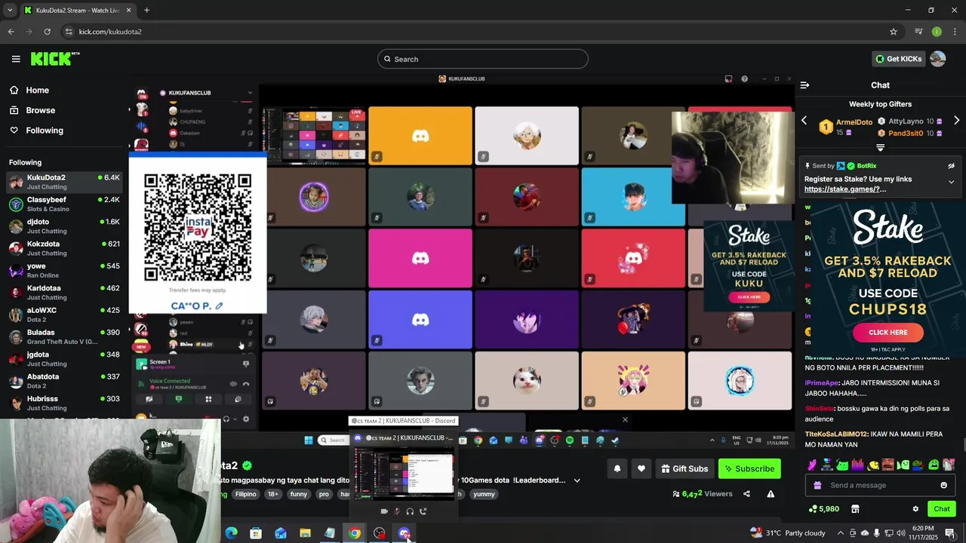Open chat settings gear
This screenshot has width=966, height=543.
click(915, 509)
